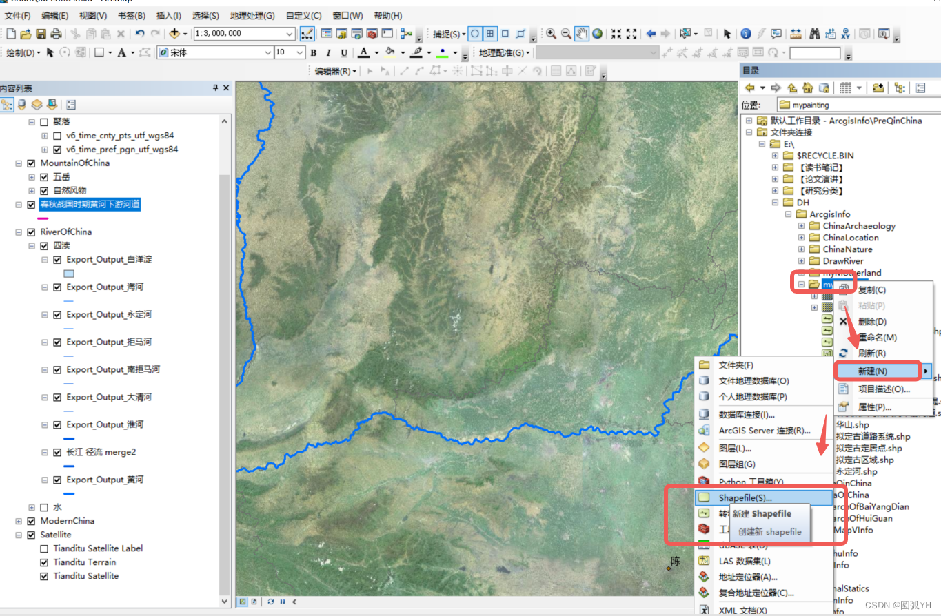Uncheck the Tianditu Terrain layer
This screenshot has width=941, height=616.
pyautogui.click(x=44, y=563)
